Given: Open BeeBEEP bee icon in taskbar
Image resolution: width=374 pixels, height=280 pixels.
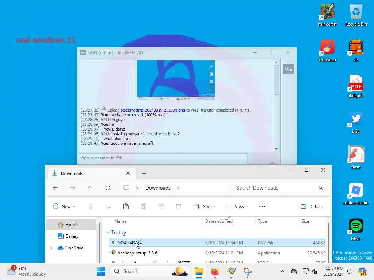Looking at the screenshot, I should [231, 271].
